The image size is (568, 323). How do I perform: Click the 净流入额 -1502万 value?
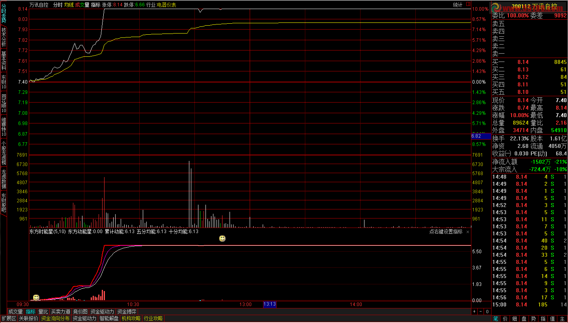point(540,162)
